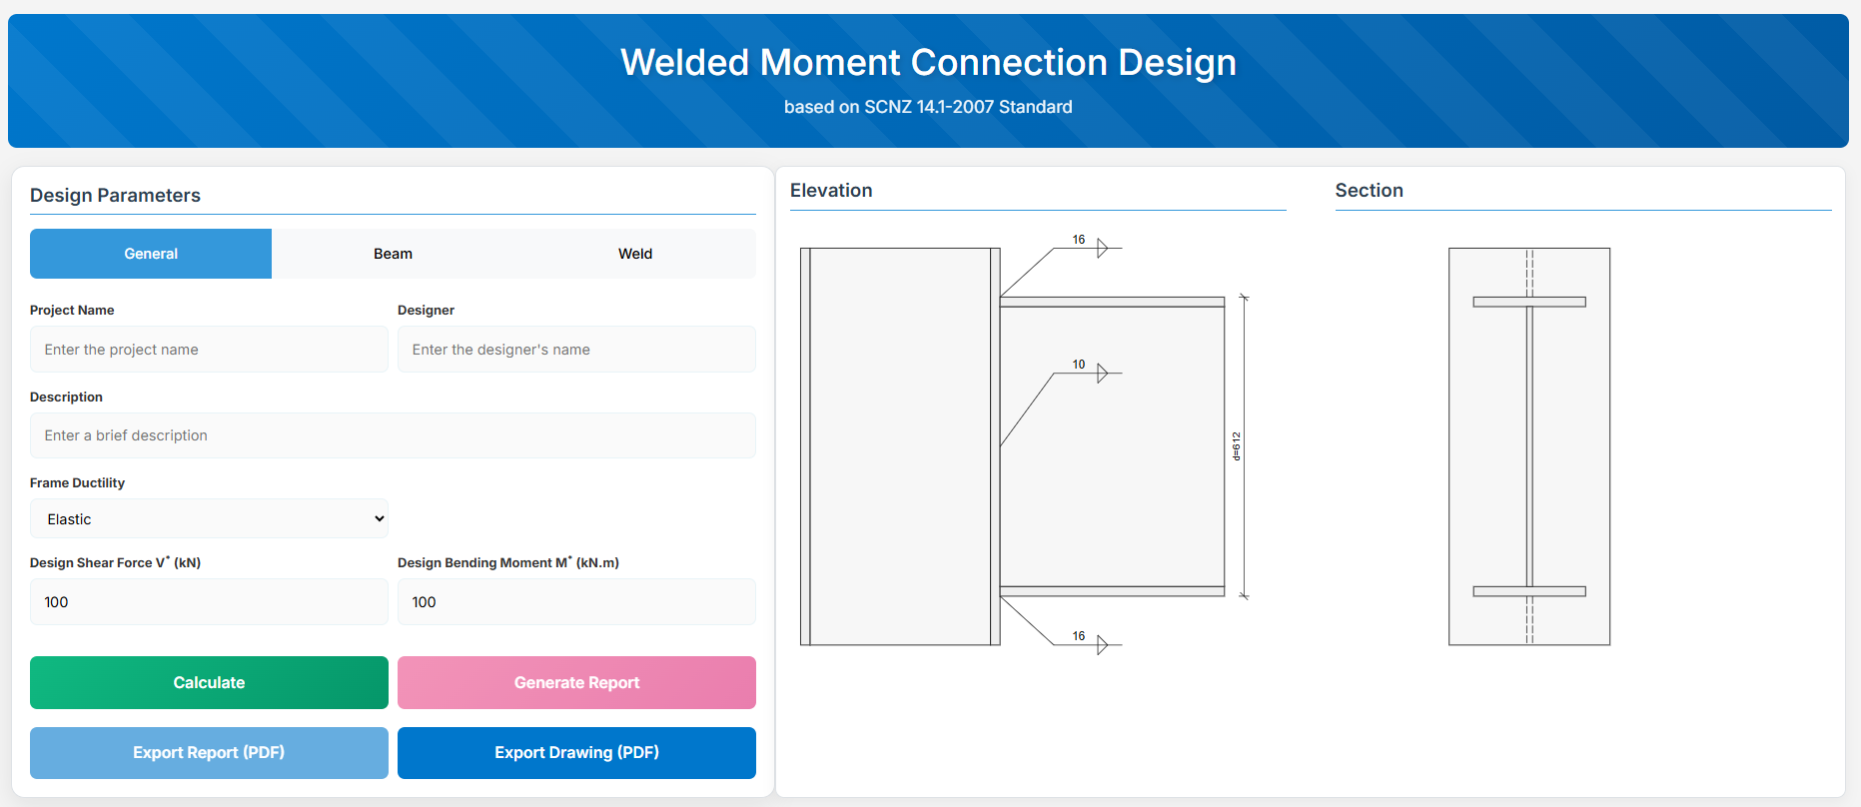This screenshot has width=1861, height=807.
Task: Click Export Drawing (PDF) button
Action: coord(576,753)
